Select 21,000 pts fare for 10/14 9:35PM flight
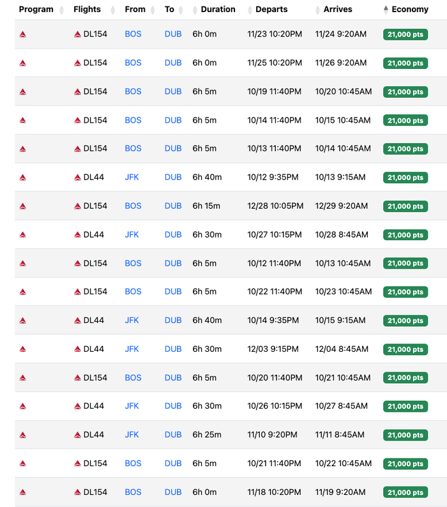The width and height of the screenshot is (447, 507). tap(405, 321)
